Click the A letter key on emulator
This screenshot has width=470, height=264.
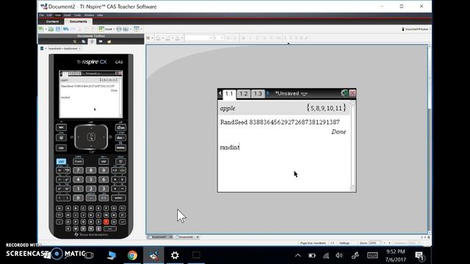(68, 208)
